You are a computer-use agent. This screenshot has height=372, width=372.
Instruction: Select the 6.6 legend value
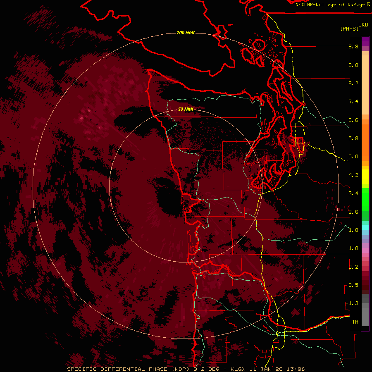[353, 120]
